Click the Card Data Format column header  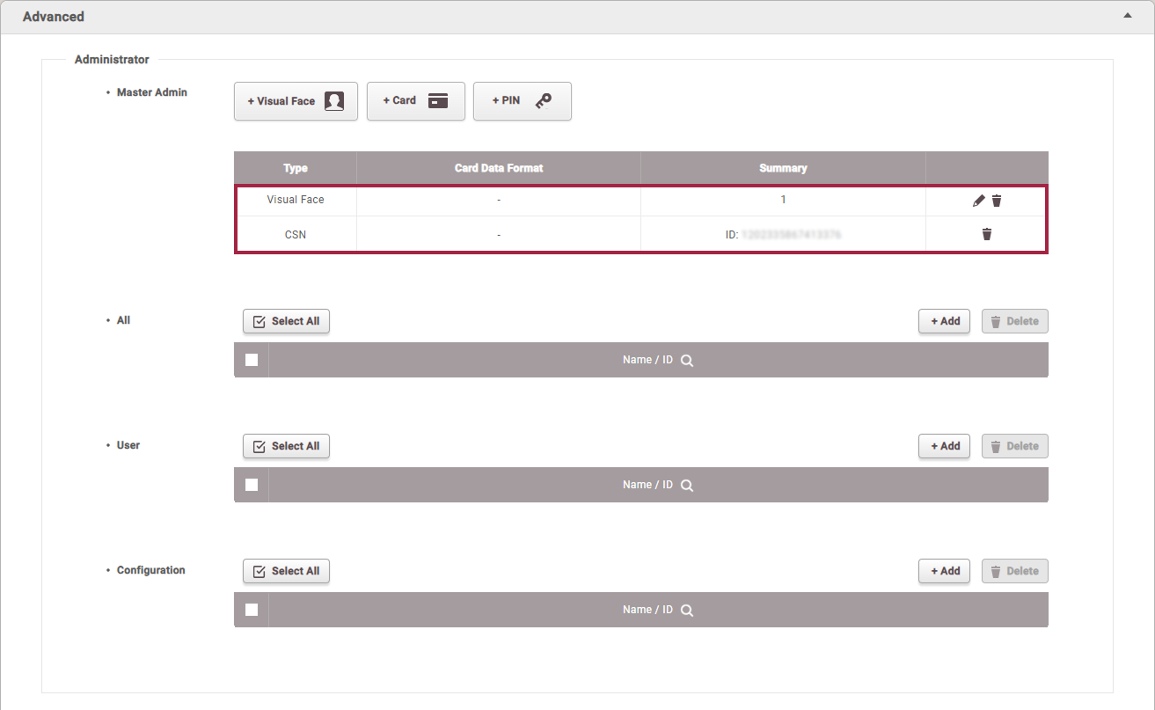click(x=499, y=168)
